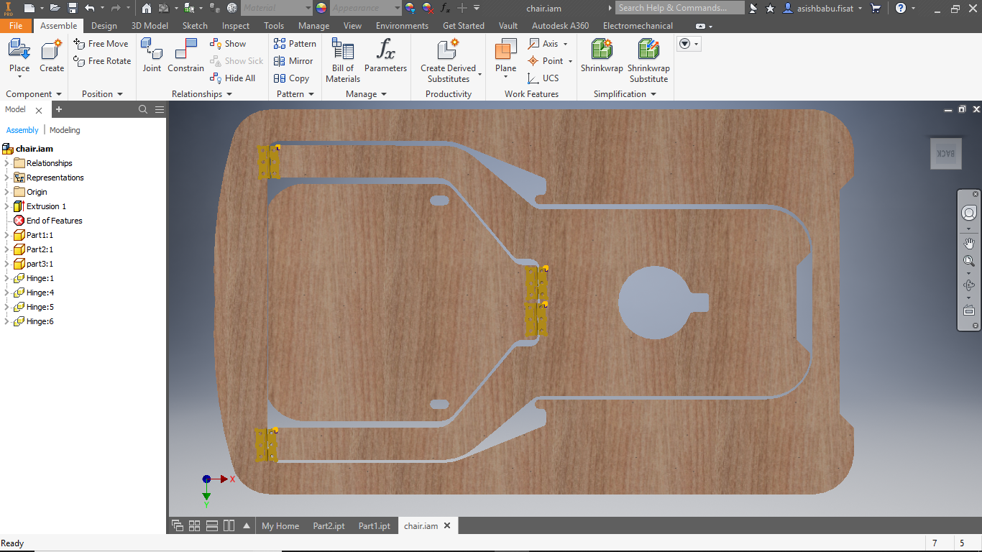Open the Inspect ribbon tab
Screen dimensions: 982x552
(236, 25)
